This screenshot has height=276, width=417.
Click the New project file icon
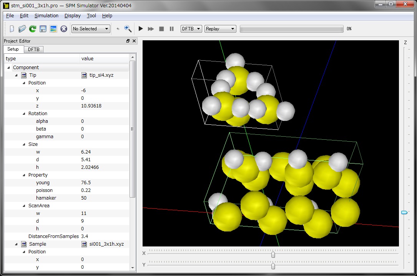12,29
